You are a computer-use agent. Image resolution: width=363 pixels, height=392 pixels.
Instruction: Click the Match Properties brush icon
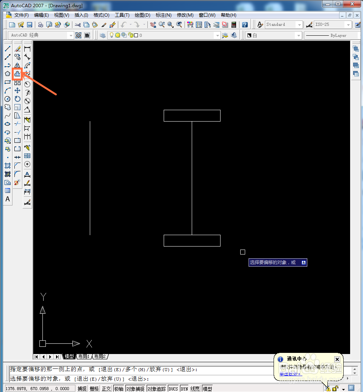pos(104,24)
